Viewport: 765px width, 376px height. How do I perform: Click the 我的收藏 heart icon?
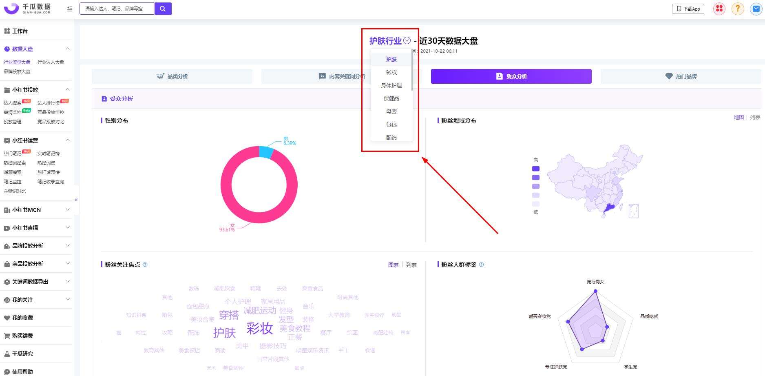(7, 318)
